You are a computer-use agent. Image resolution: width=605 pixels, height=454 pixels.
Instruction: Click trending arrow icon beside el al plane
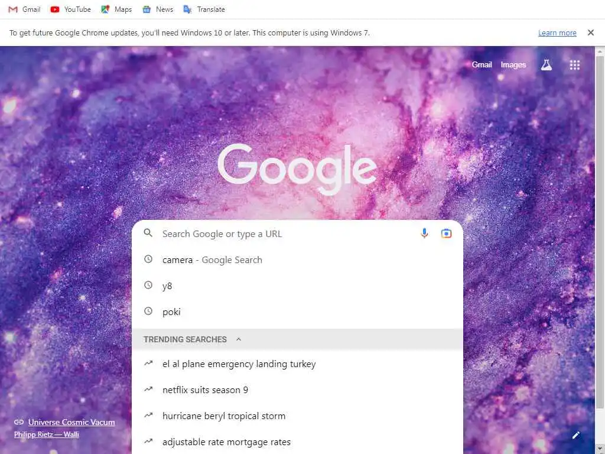[148, 364]
